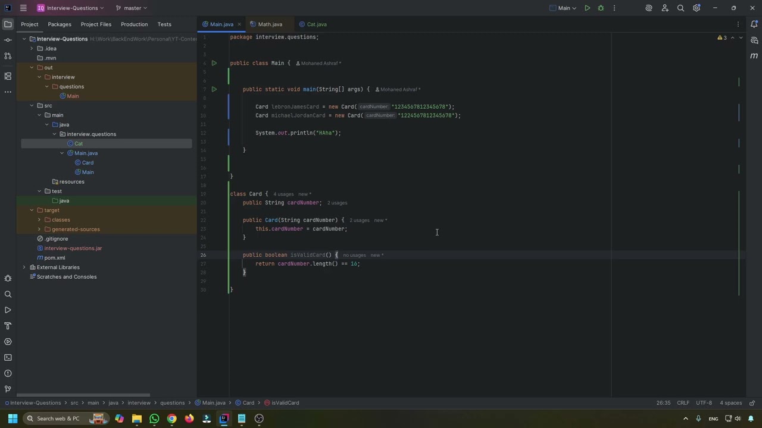Open the warnings indicator showing 3
The height and width of the screenshot is (428, 762).
coord(722,37)
